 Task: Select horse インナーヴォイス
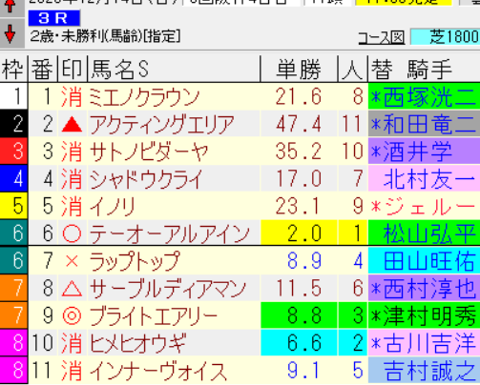(x=158, y=371)
